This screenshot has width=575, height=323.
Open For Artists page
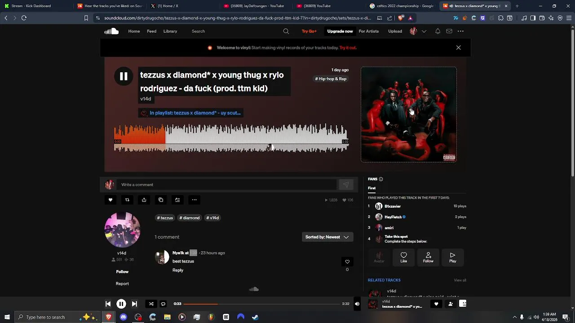(369, 31)
